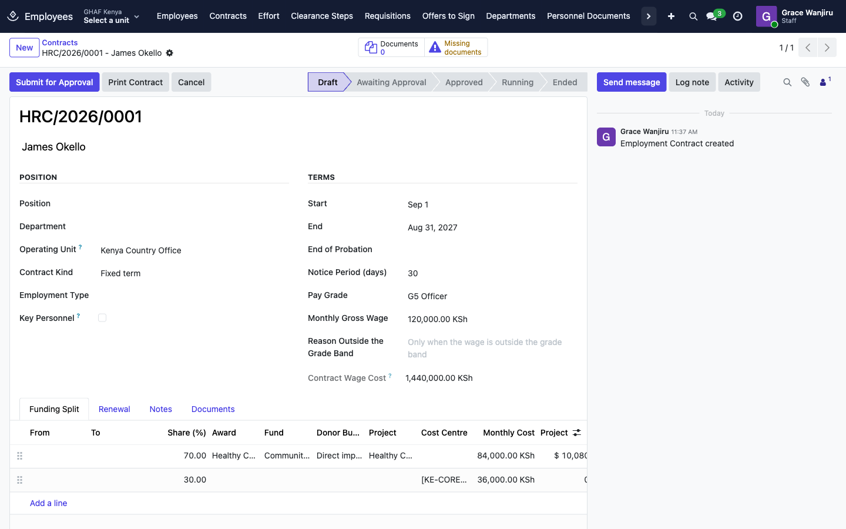The image size is (846, 529).
Task: Open funding split column settings icon
Action: 577,433
